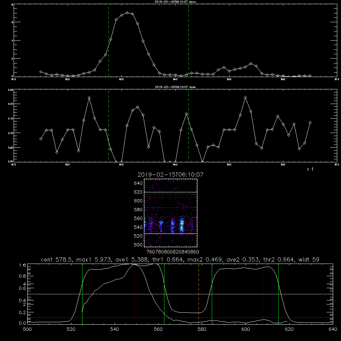The width and height of the screenshot is (341, 341).
Task: Click the 560 label on spectrogram y-axis
Action: click(138, 218)
